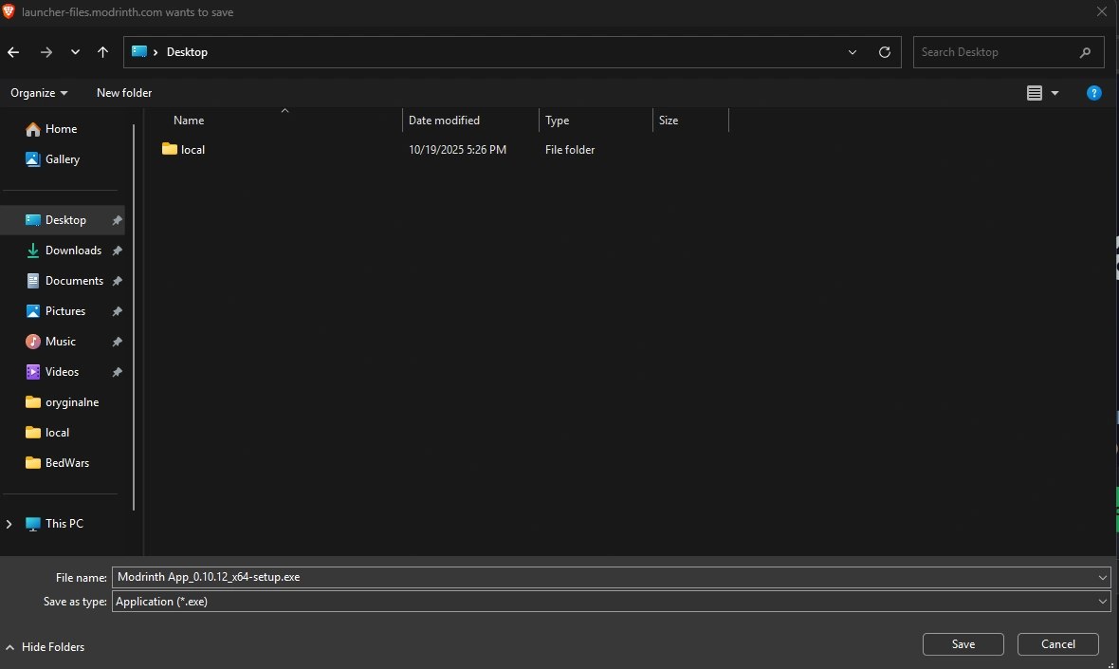Close the save dialog window
1119x669 pixels.
[x=1102, y=11]
